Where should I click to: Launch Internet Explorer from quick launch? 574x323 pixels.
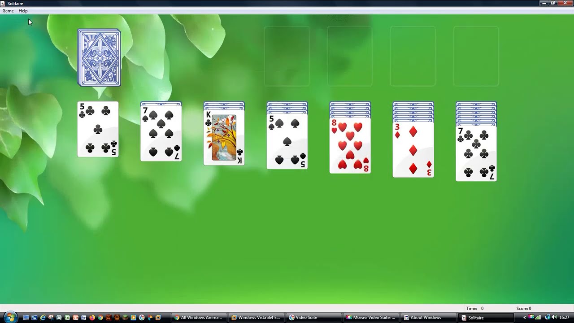(43, 318)
